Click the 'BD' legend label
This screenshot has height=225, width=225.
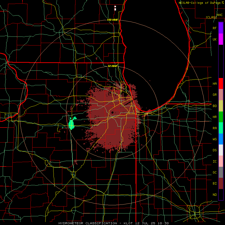(x=214, y=106)
